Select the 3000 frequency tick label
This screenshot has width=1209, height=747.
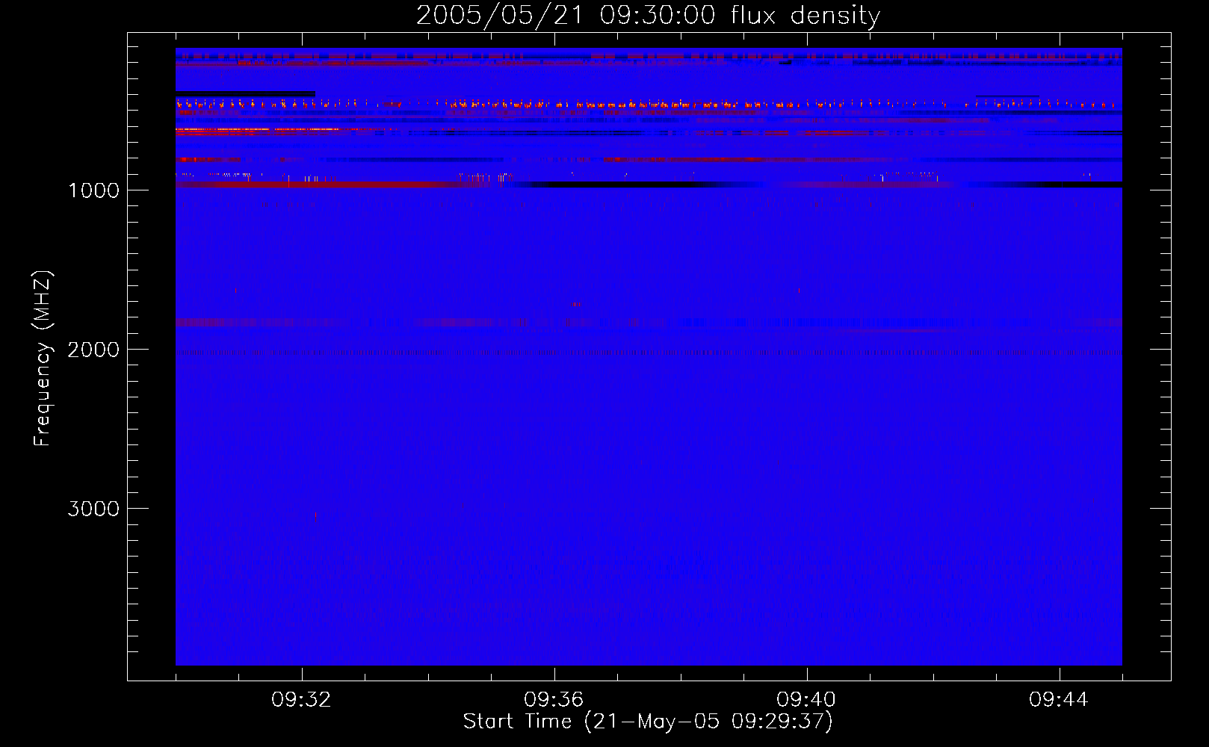93,509
